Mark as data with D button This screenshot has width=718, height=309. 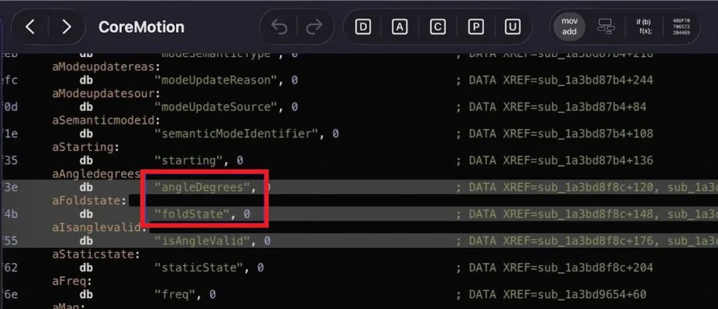[x=363, y=27]
